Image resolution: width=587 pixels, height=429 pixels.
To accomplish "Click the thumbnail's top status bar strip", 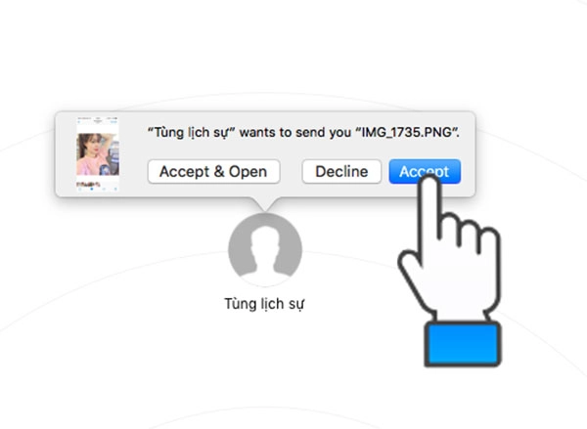I will coord(98,120).
